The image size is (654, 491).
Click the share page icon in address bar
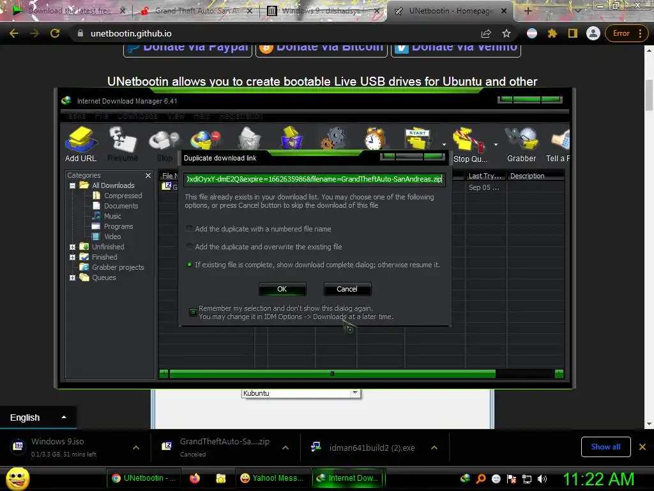486,33
